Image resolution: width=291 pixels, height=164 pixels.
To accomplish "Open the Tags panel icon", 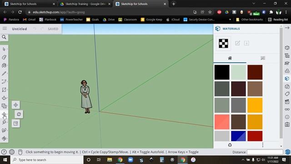I will pos(287,94).
